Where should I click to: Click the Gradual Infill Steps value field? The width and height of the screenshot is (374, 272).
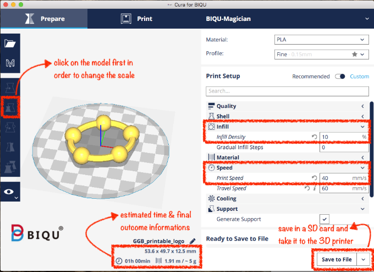[344, 147]
